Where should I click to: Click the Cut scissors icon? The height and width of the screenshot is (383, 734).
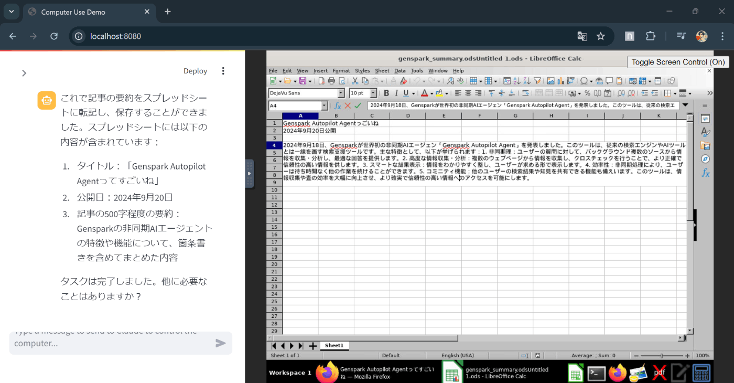(355, 81)
